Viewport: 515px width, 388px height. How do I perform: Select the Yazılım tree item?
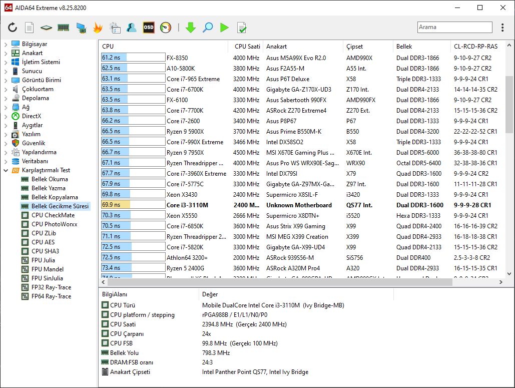[x=31, y=134]
